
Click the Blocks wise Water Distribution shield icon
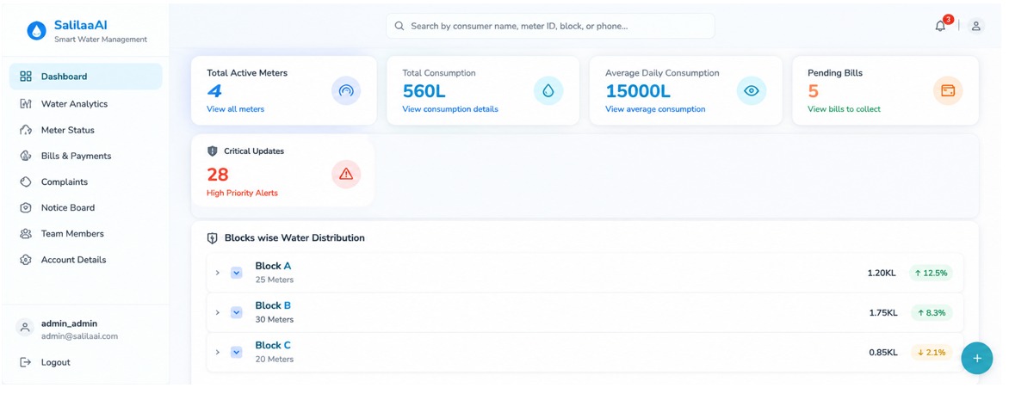(x=213, y=238)
